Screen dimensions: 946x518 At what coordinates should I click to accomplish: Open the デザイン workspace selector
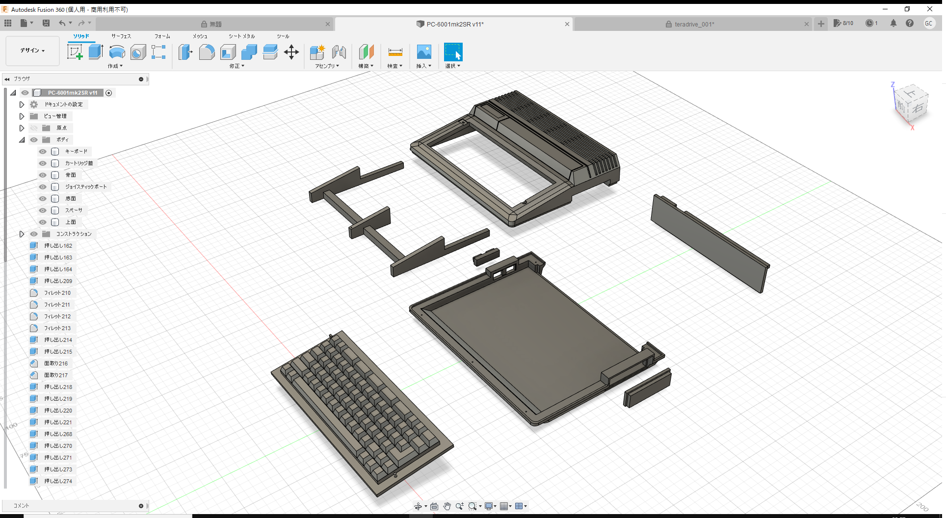click(x=32, y=51)
